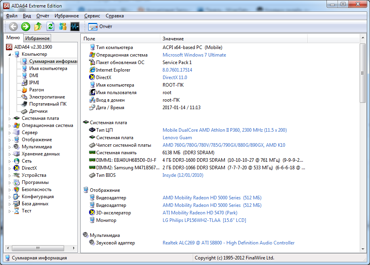Open the Файл menu
370x265 pixels.
(11, 16)
